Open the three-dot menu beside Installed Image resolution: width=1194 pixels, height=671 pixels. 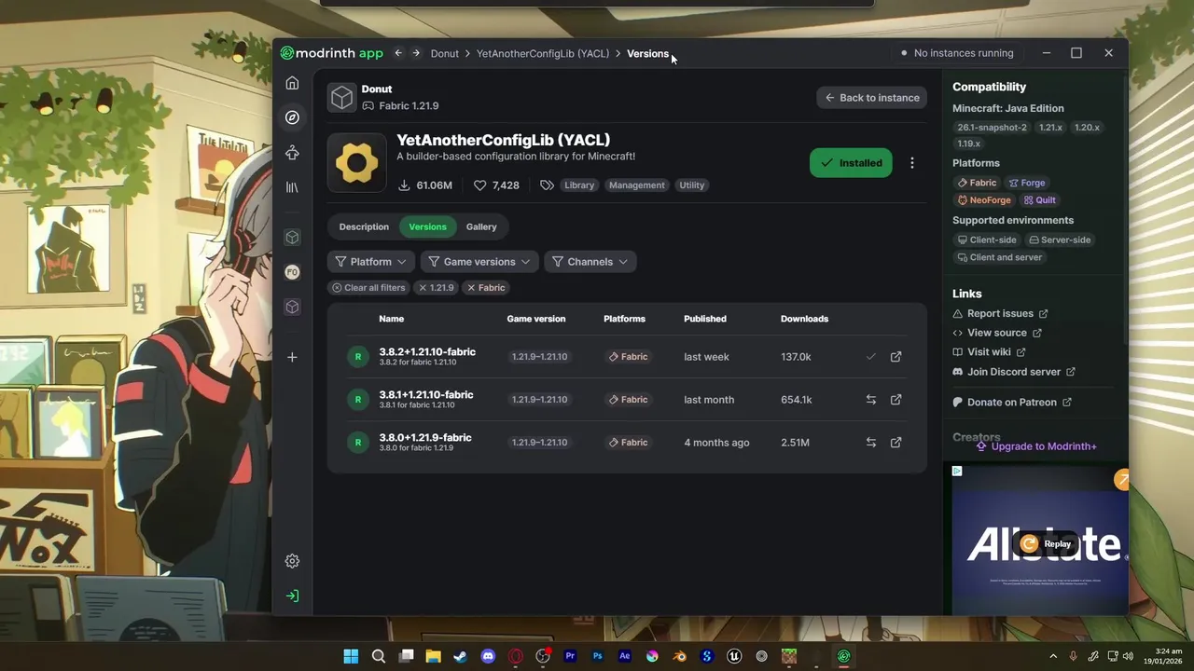point(912,163)
